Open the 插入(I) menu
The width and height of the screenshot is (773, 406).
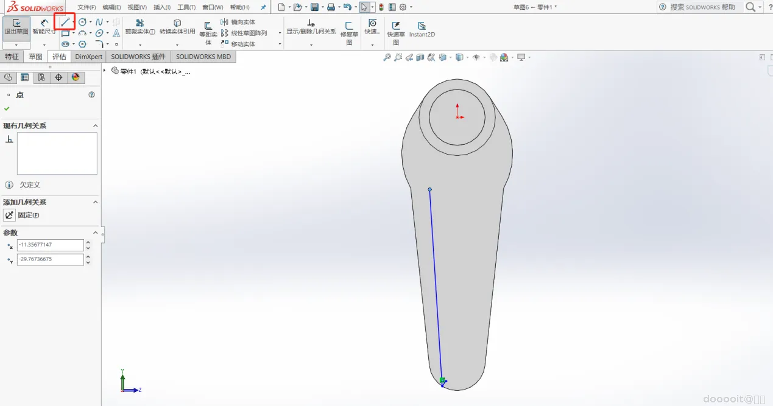(x=162, y=7)
